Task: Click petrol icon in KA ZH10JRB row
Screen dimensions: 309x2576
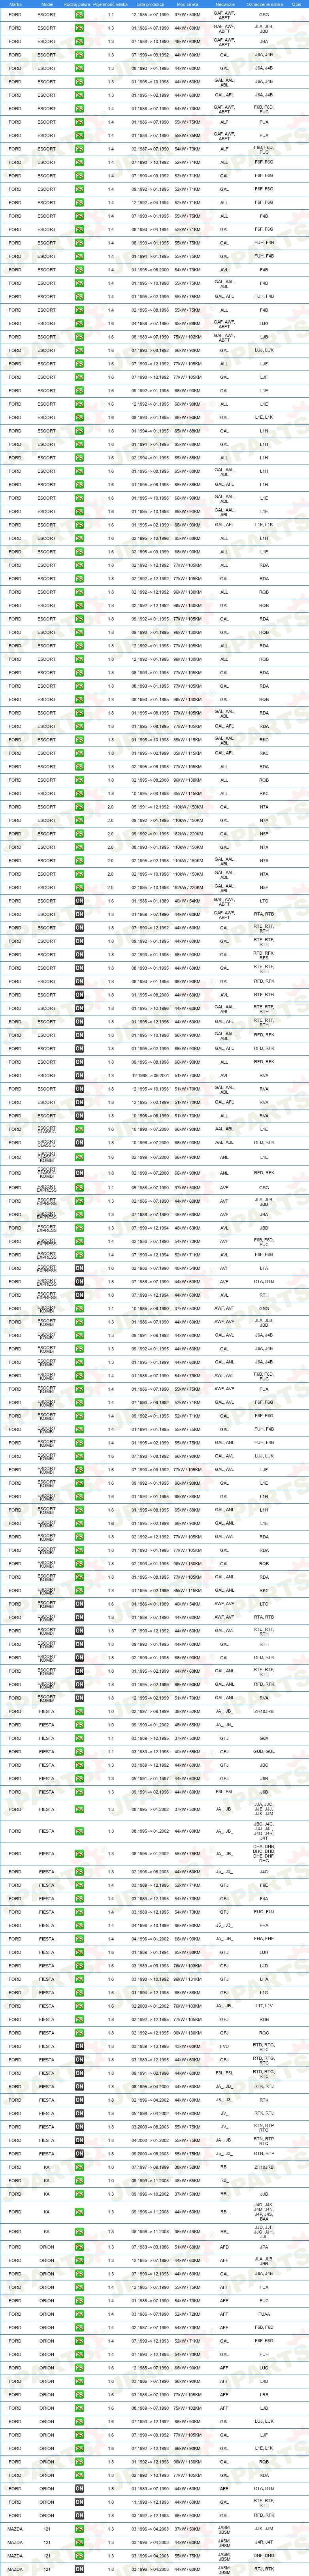Action: click(79, 2167)
